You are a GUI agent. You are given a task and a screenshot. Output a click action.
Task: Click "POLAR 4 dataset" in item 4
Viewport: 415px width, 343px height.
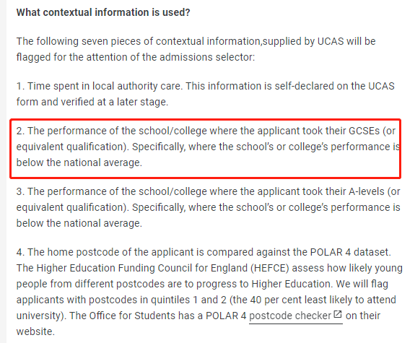coord(349,252)
